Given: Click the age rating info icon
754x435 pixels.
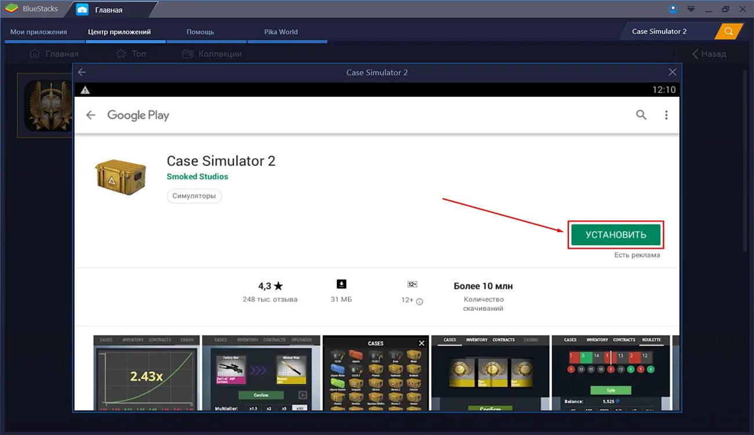Looking at the screenshot, I should [x=419, y=302].
